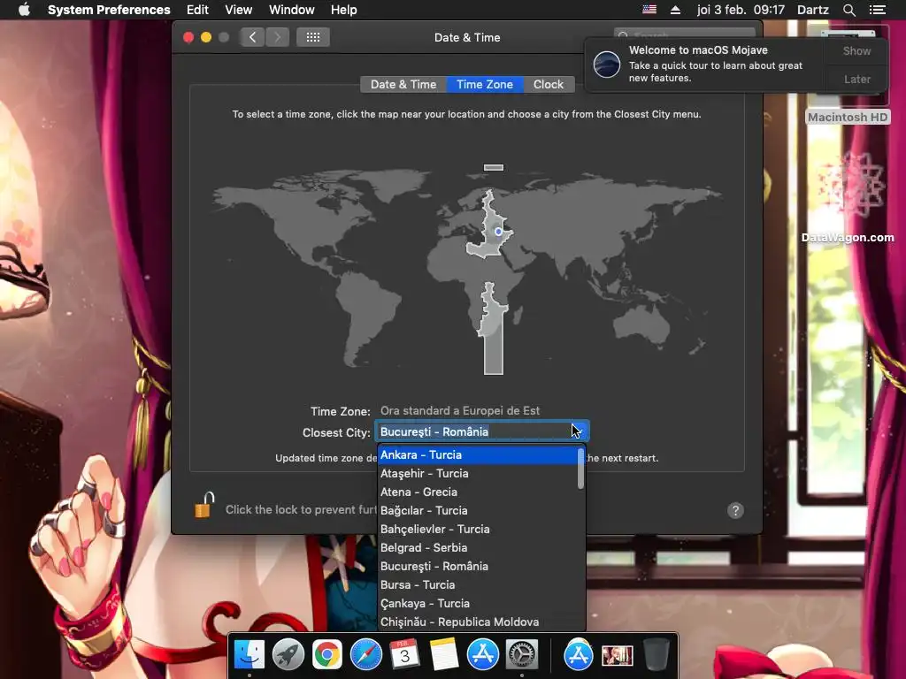Screen dimensions: 906x679
Task: Open System Preferences gear in Dock
Action: click(x=522, y=655)
